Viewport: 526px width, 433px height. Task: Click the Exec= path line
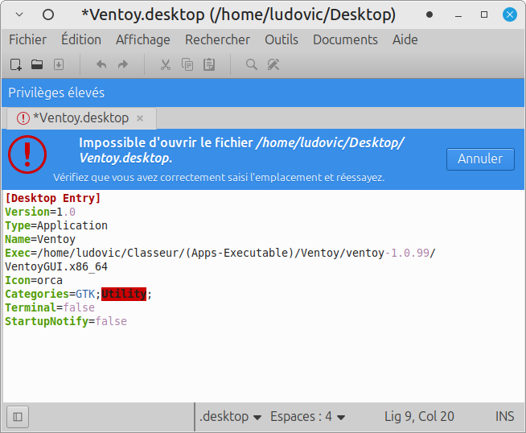(x=220, y=253)
